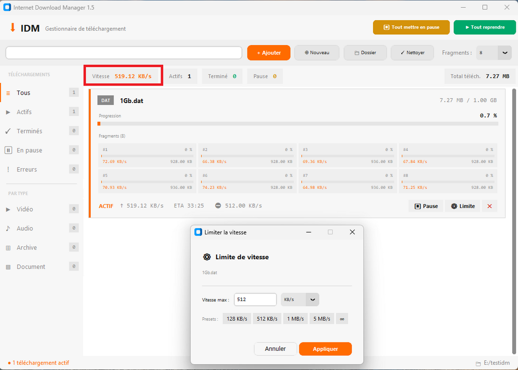The width and height of the screenshot is (518, 370).
Task: Choose the 128 KB/s preset
Action: (x=237, y=319)
